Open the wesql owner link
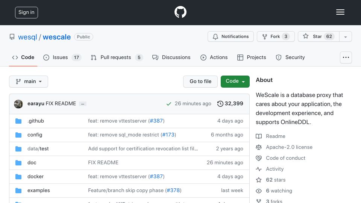The image size is (361, 203). (27, 37)
